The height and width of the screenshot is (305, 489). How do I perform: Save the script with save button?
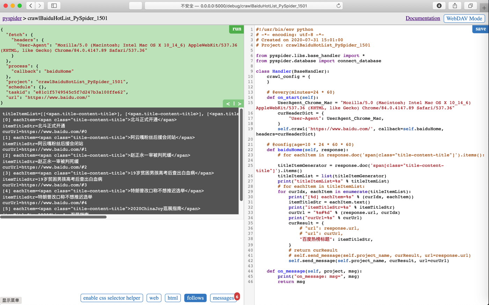click(x=481, y=29)
